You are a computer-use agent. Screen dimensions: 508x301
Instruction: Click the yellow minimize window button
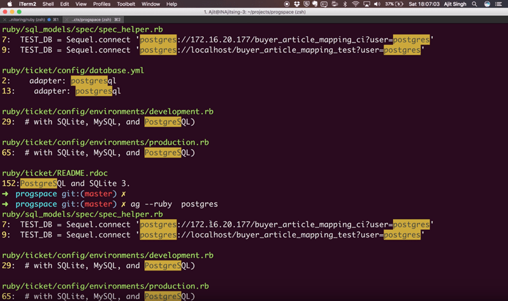click(12, 11)
